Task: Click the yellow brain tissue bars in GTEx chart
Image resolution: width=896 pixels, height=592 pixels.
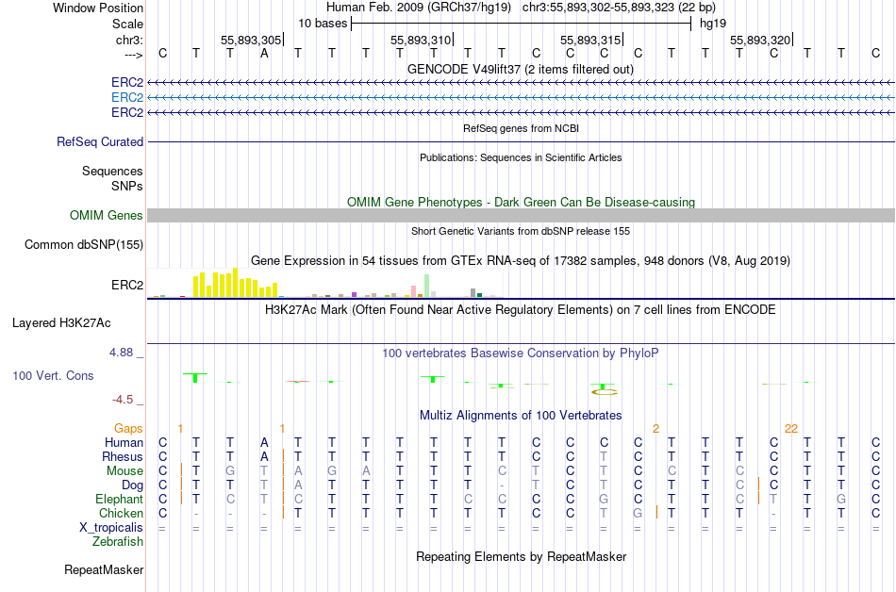Action: 235,283
